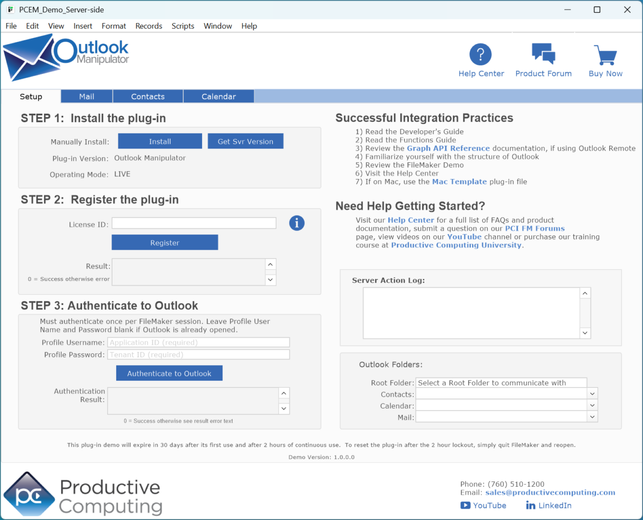Open the Help Center question mark icon
Image resolution: width=643 pixels, height=520 pixels.
click(481, 54)
